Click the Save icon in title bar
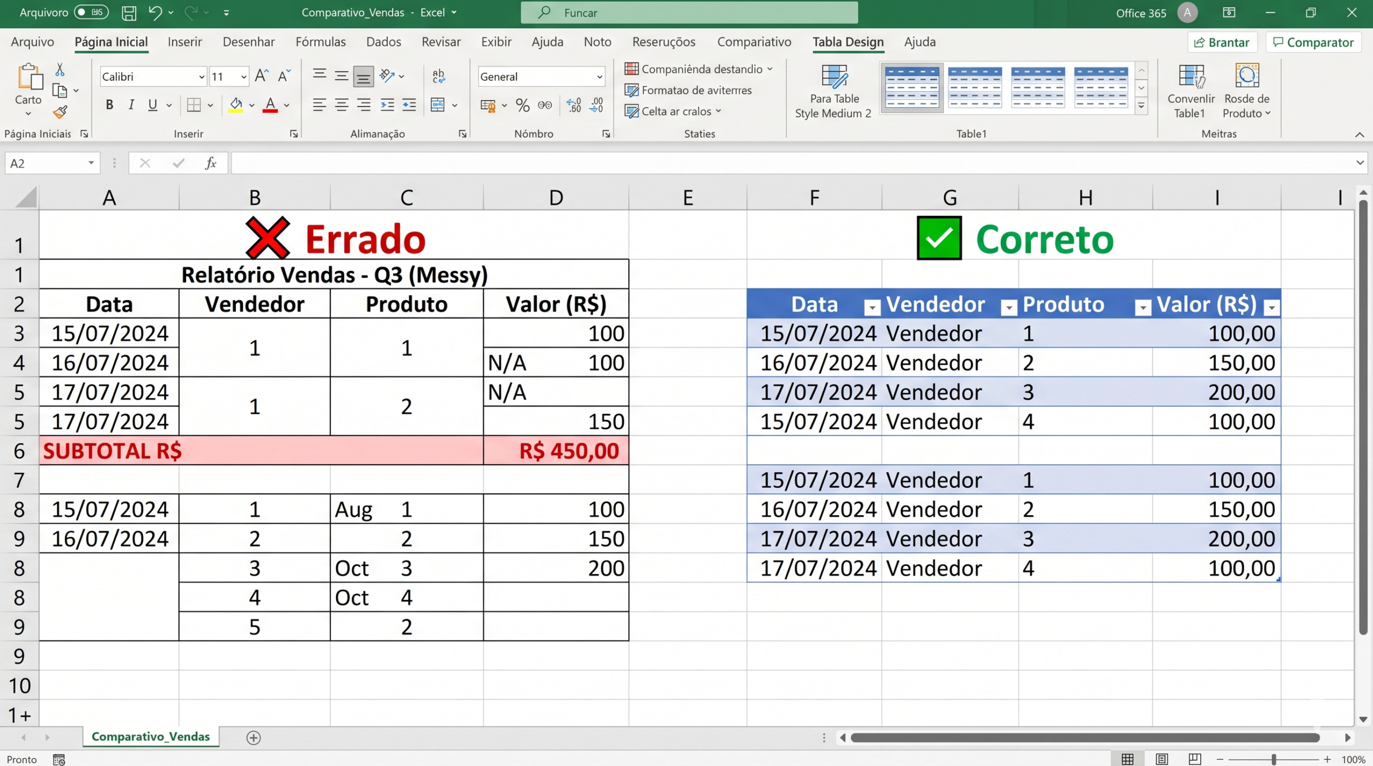This screenshot has width=1373, height=766. click(129, 13)
